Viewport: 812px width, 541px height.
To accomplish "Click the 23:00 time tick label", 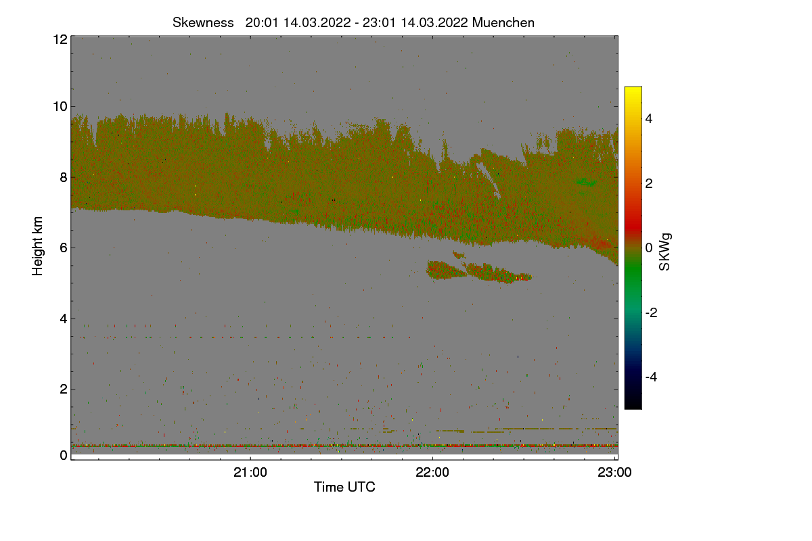I will coord(614,472).
